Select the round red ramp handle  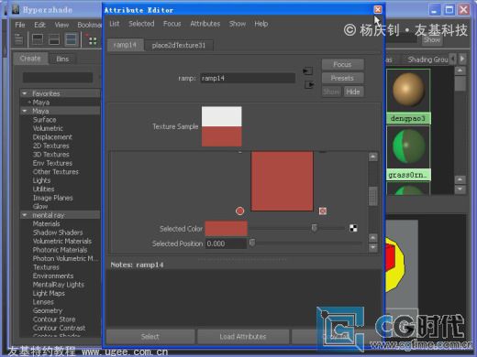pos(240,211)
